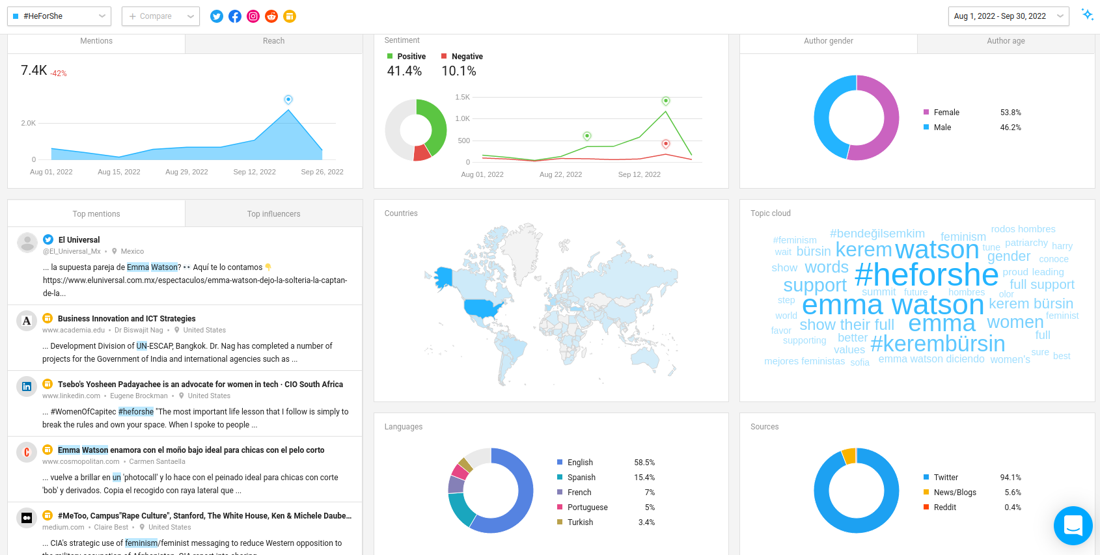
Task: Open Tsebo's Yosheen Padayachee mention
Action: (x=200, y=385)
